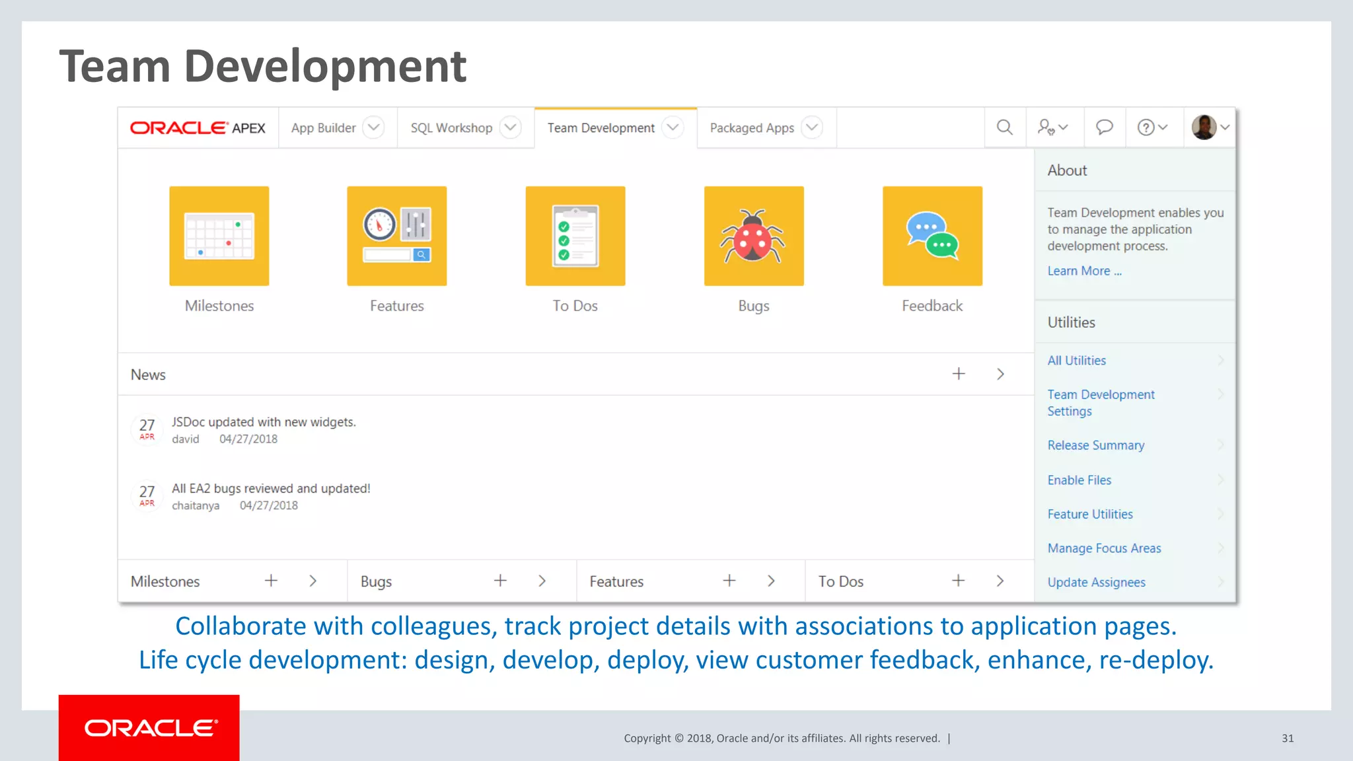The width and height of the screenshot is (1353, 761).
Task: Open the Packaged Apps tab
Action: coord(752,127)
